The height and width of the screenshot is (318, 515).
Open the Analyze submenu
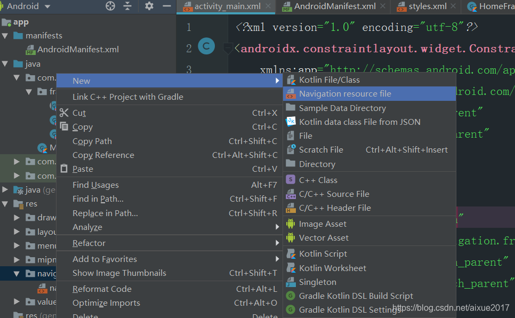[170, 227]
